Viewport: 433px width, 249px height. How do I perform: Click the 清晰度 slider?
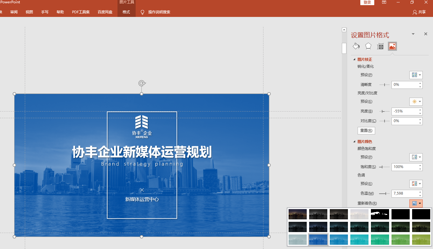385,85
